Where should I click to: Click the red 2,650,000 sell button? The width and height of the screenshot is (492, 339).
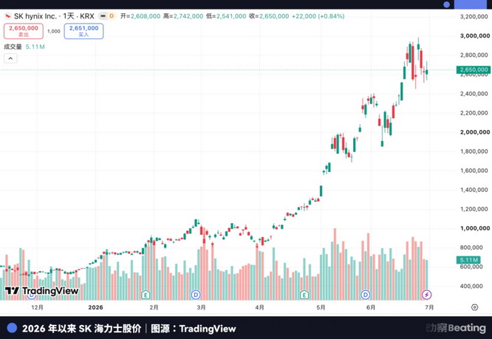pyautogui.click(x=24, y=31)
